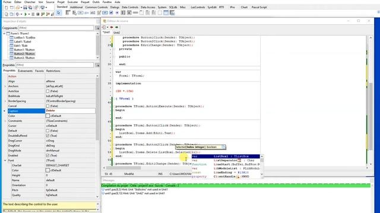Pick the TRadioButton component from palette

click(117, 12)
